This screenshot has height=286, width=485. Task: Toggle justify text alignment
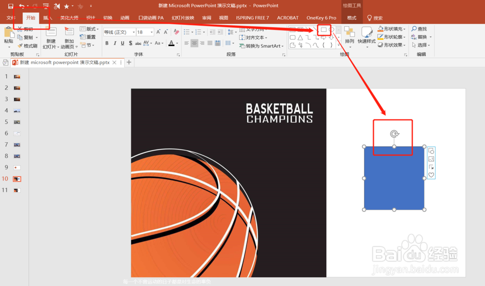(210, 43)
